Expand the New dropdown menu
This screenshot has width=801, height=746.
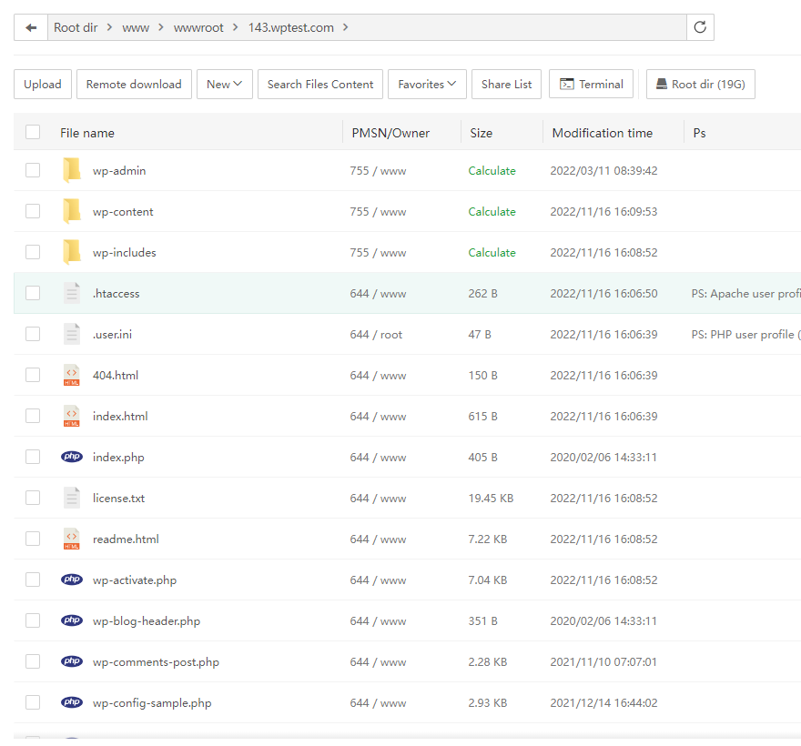(x=224, y=84)
